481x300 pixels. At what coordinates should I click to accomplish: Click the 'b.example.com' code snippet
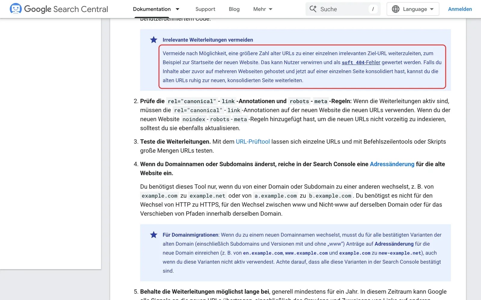[x=330, y=196]
